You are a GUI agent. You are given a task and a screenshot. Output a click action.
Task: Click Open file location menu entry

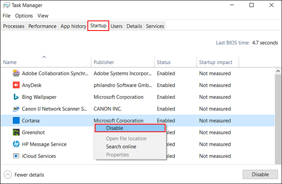(x=126, y=139)
